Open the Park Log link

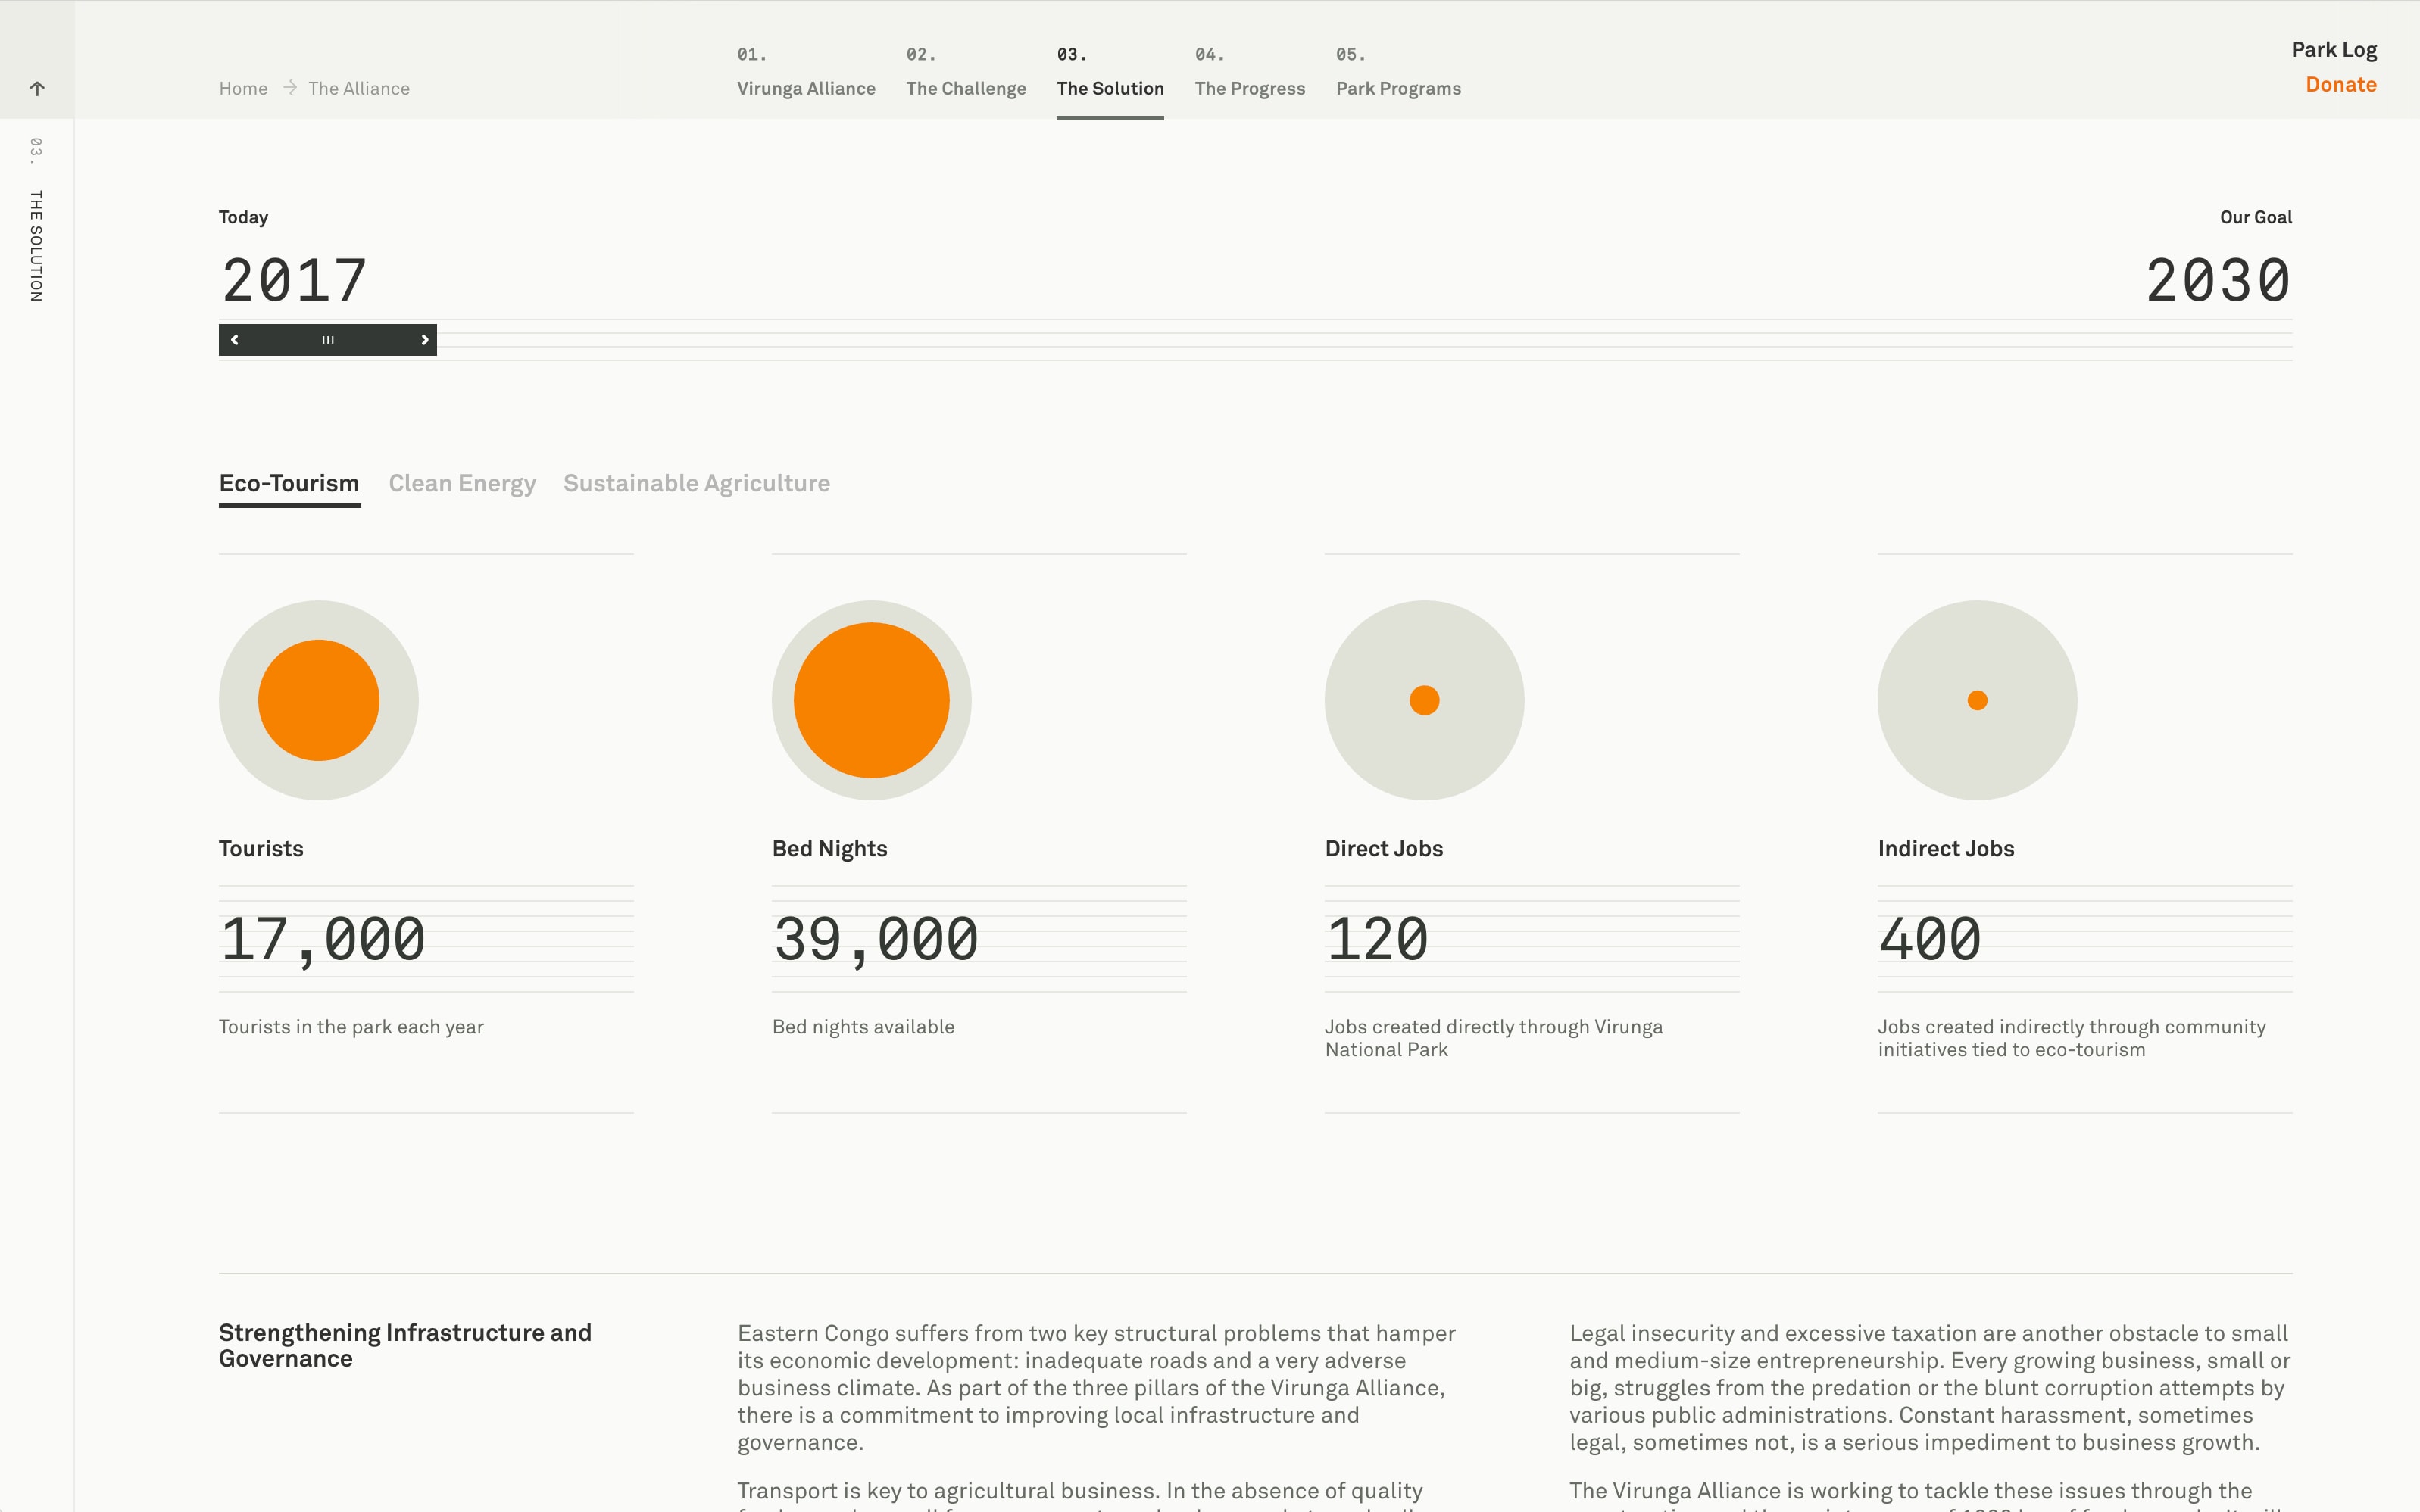coord(2333,50)
